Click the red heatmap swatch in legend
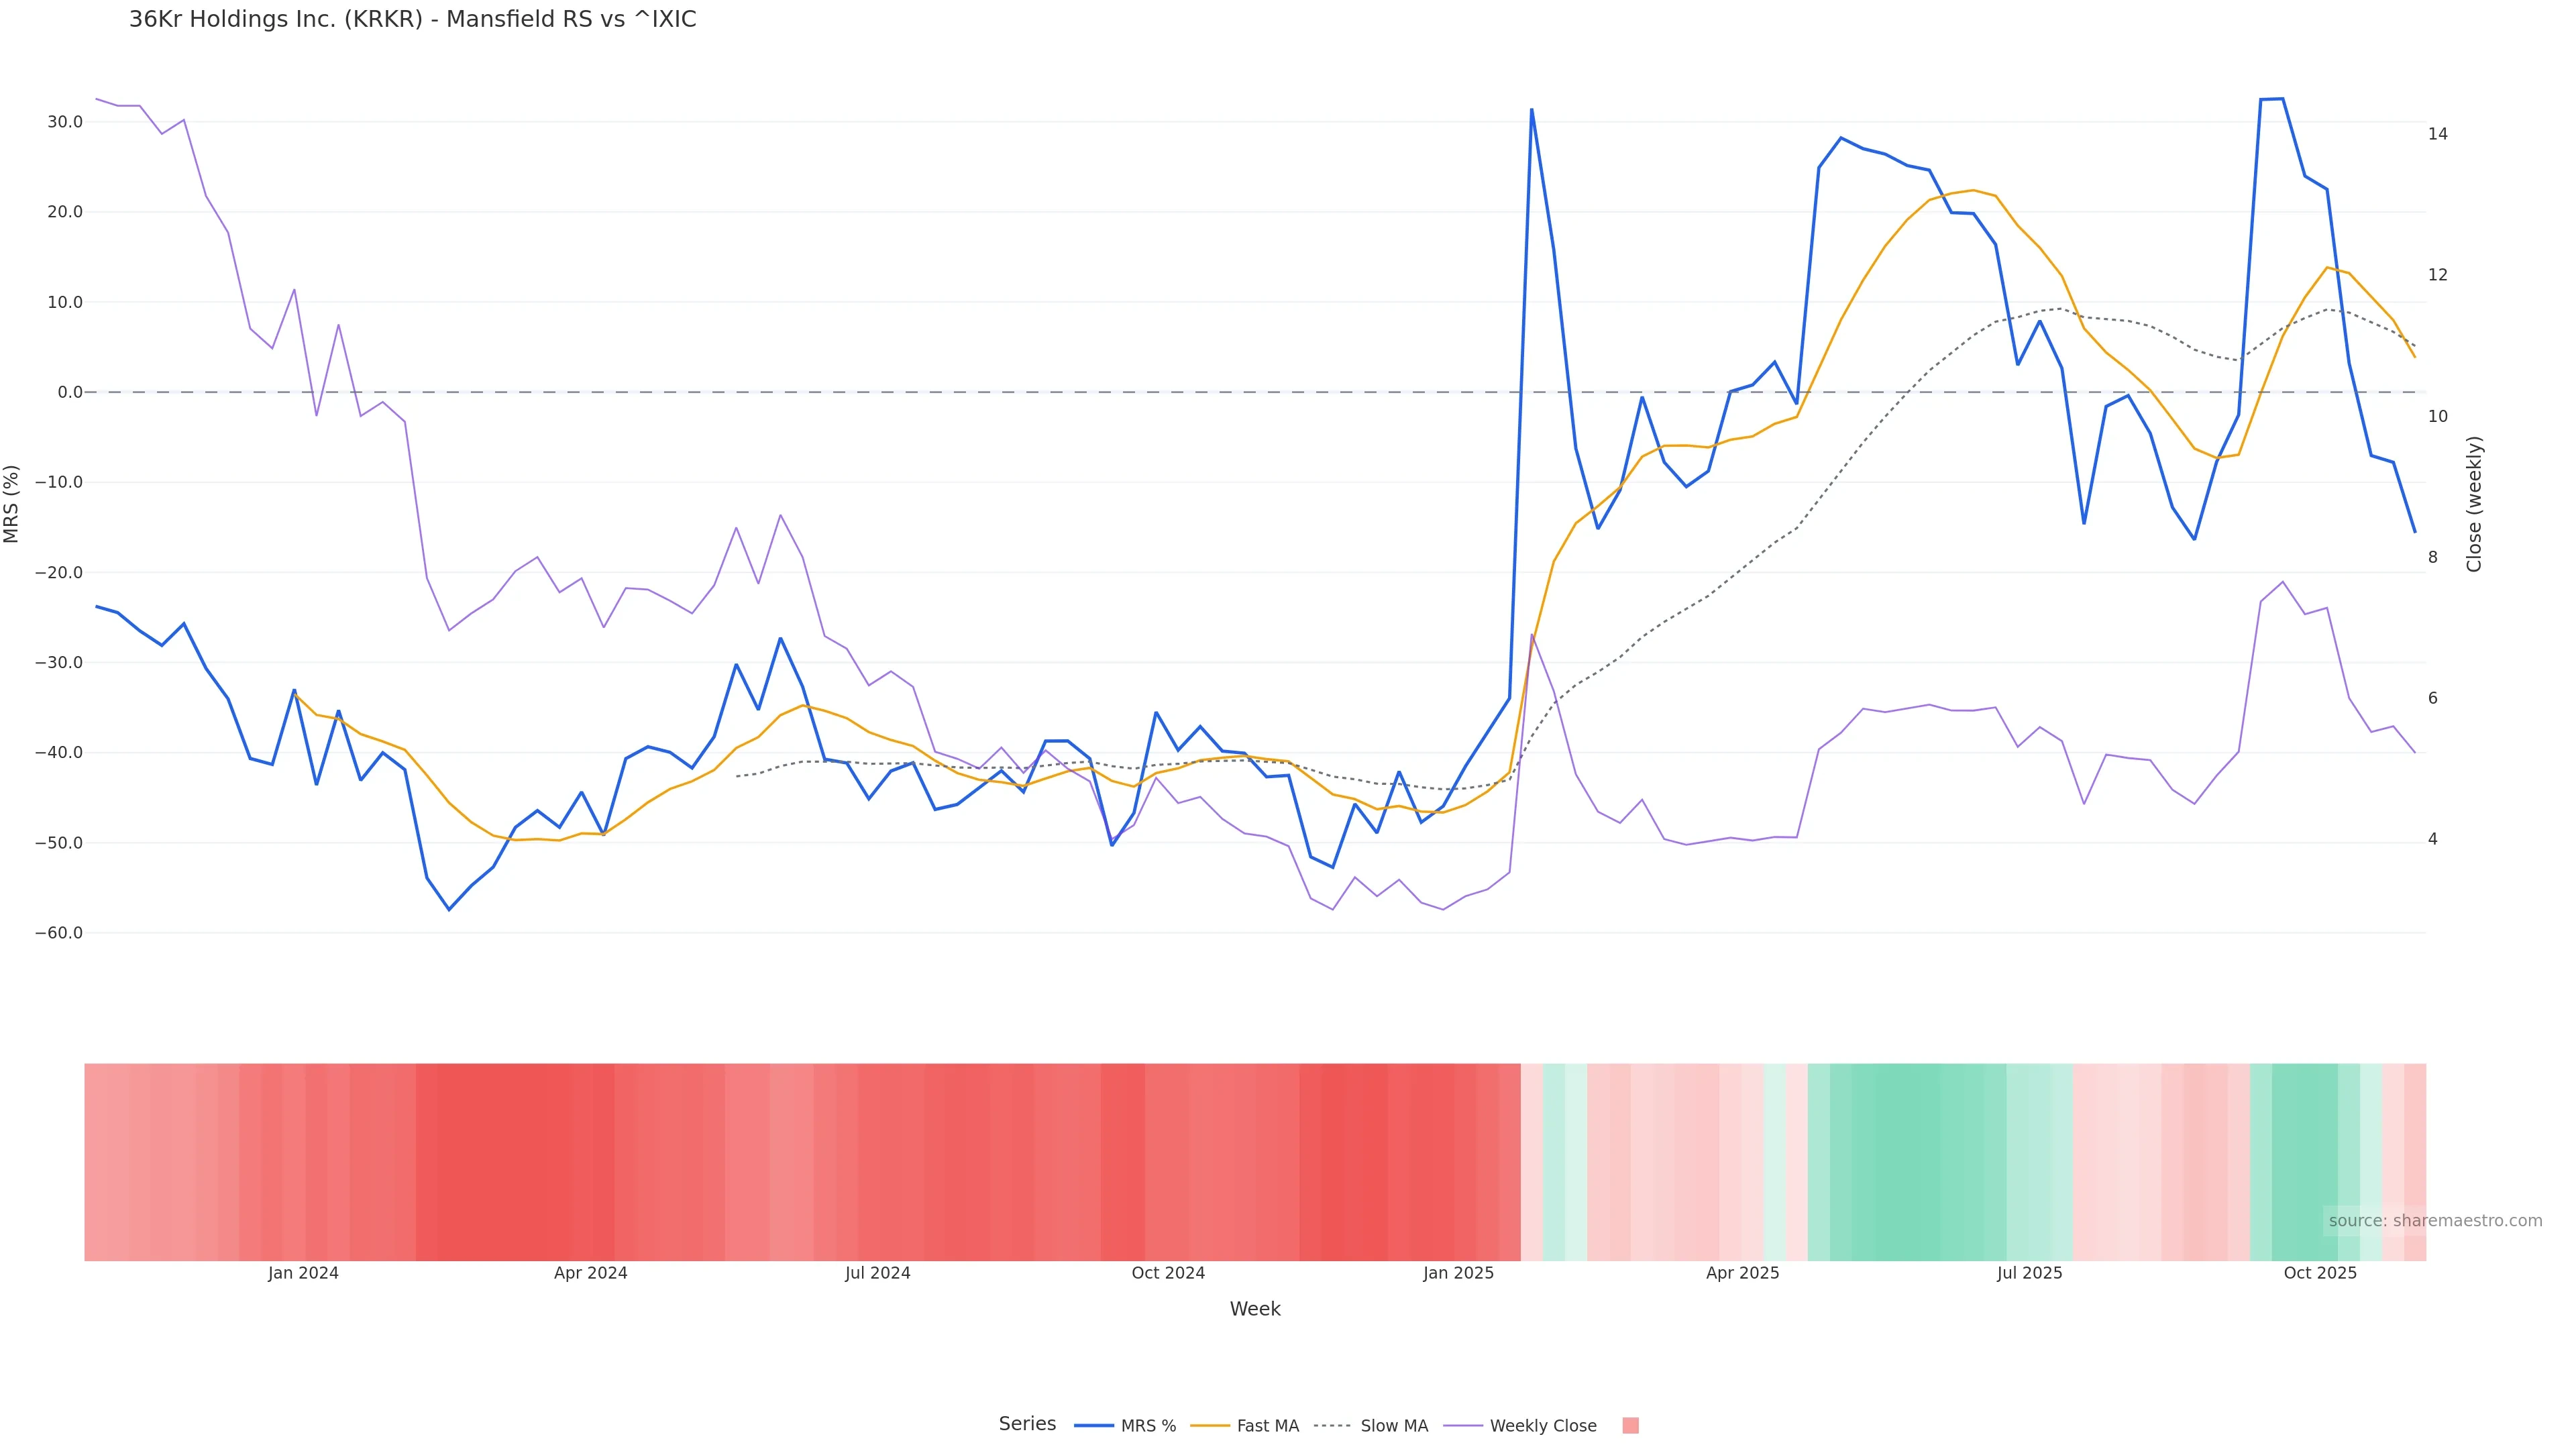Image resolution: width=2576 pixels, height=1449 pixels. tap(1630, 1426)
